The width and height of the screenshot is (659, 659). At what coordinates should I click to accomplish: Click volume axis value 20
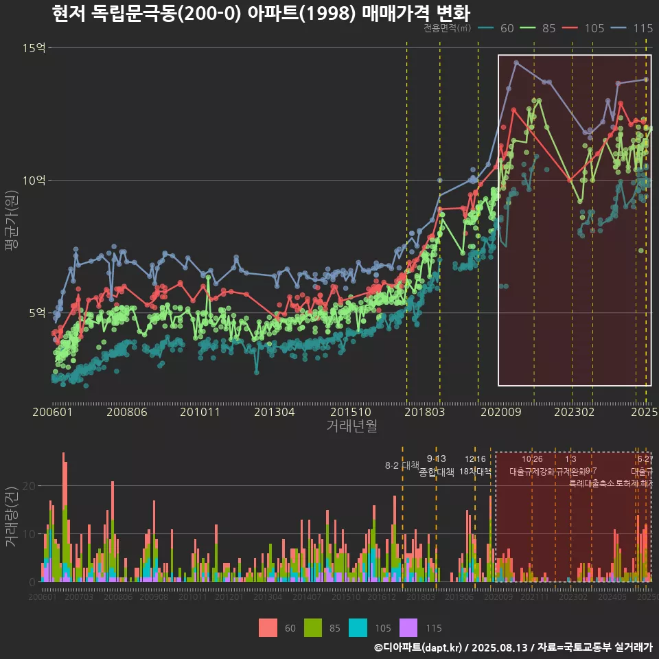[x=29, y=486]
